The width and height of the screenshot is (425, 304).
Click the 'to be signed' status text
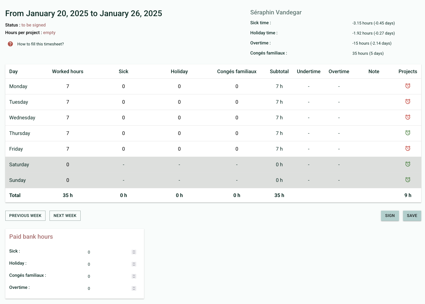pos(33,25)
